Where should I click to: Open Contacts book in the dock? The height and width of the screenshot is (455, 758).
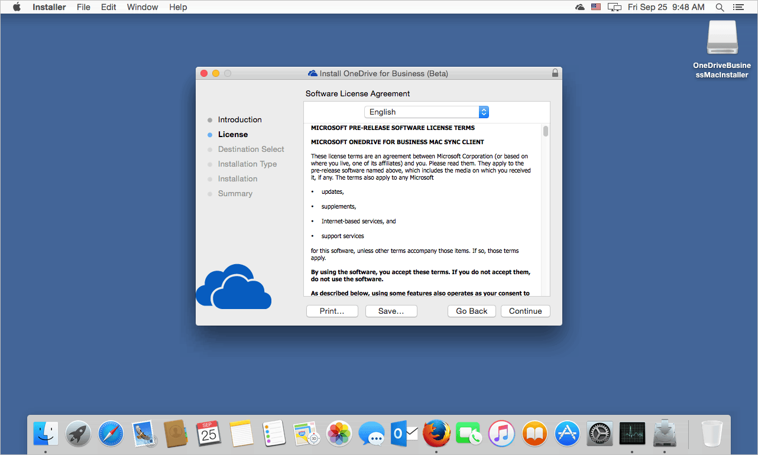pyautogui.click(x=176, y=434)
